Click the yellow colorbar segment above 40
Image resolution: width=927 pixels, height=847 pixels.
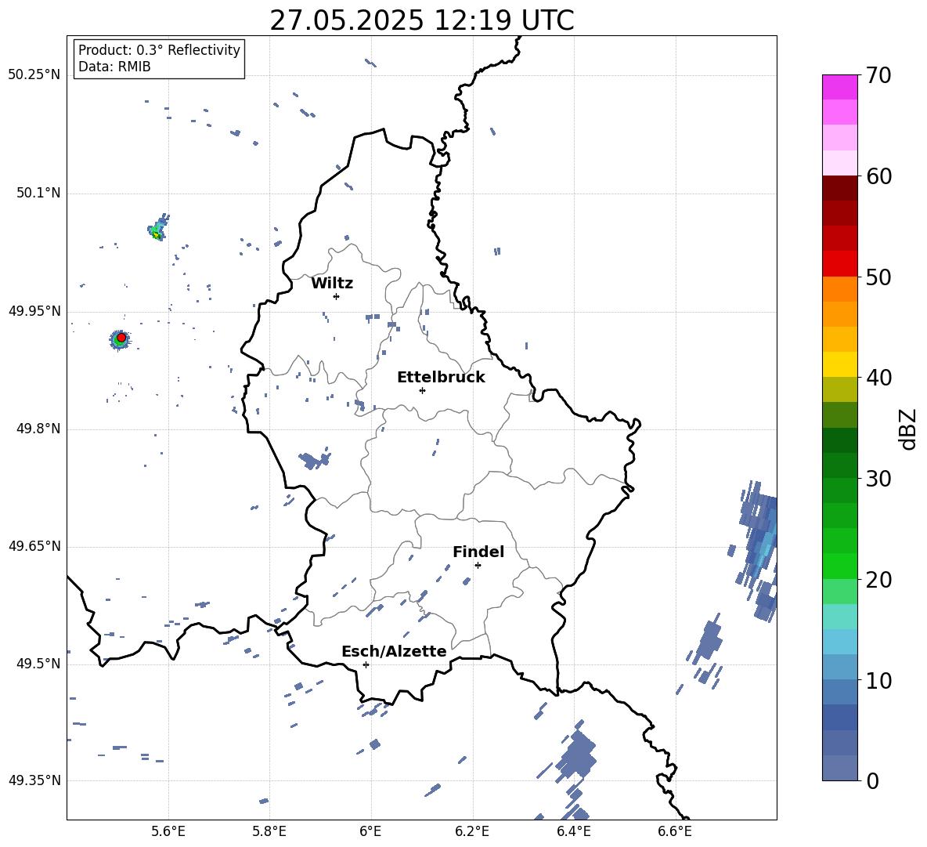click(x=839, y=364)
